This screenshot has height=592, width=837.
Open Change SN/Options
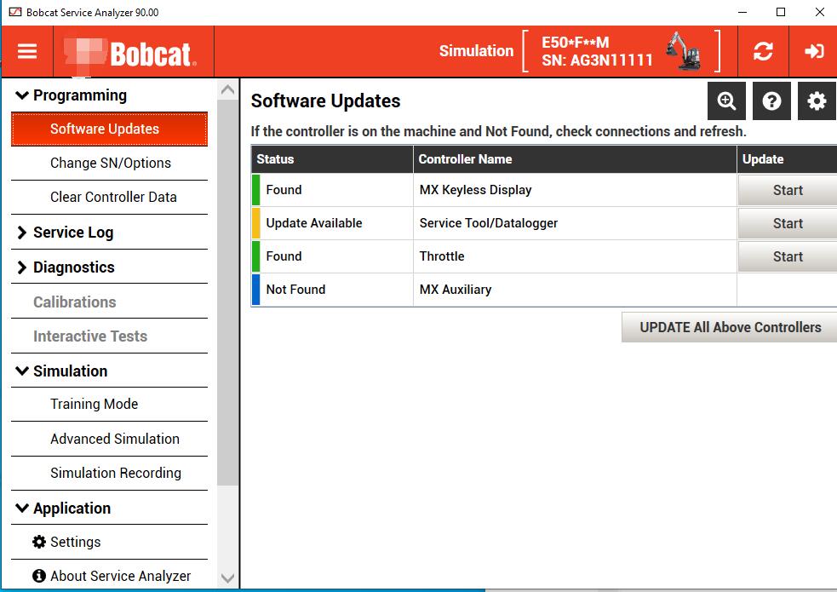click(110, 164)
